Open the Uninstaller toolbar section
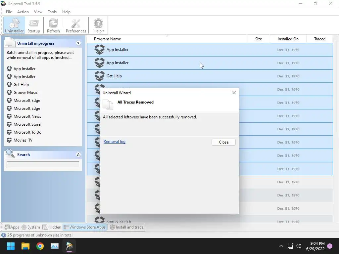 point(14,25)
